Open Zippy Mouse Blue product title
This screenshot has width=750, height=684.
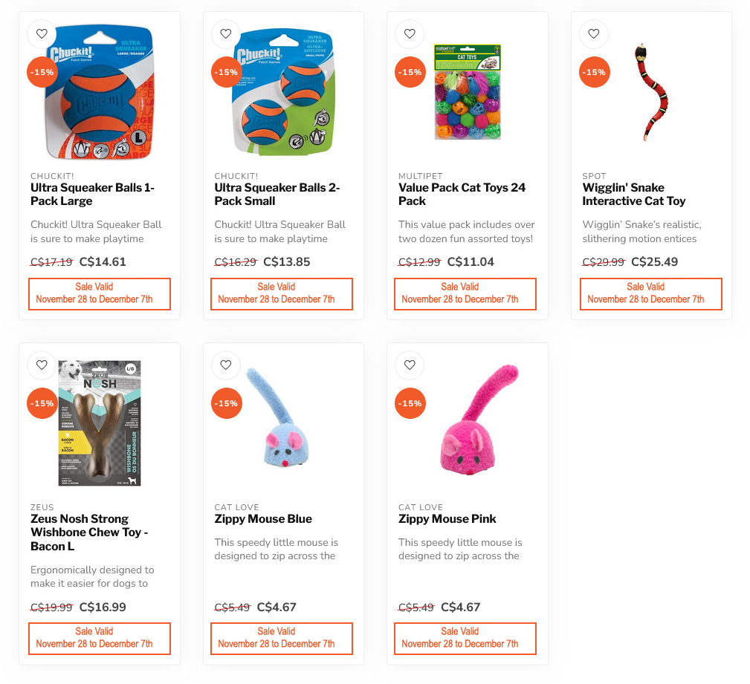263,518
